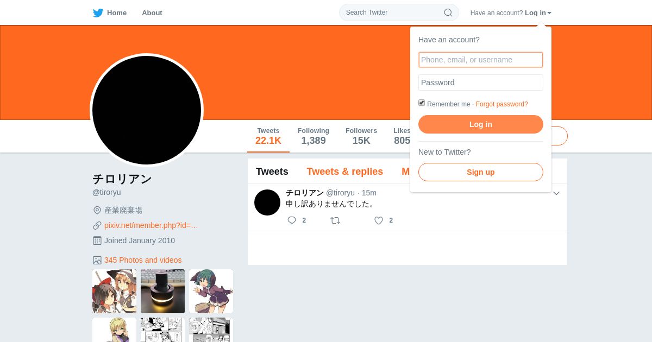Switch to Tweets & replies tab
Viewport: 652px width, 342px height.
tap(345, 172)
